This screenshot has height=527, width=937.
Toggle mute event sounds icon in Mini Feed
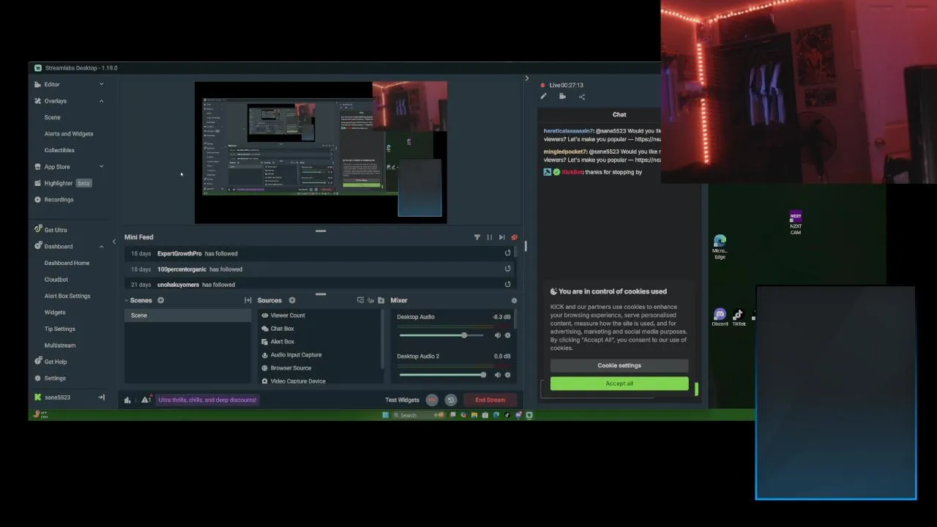pyautogui.click(x=514, y=237)
